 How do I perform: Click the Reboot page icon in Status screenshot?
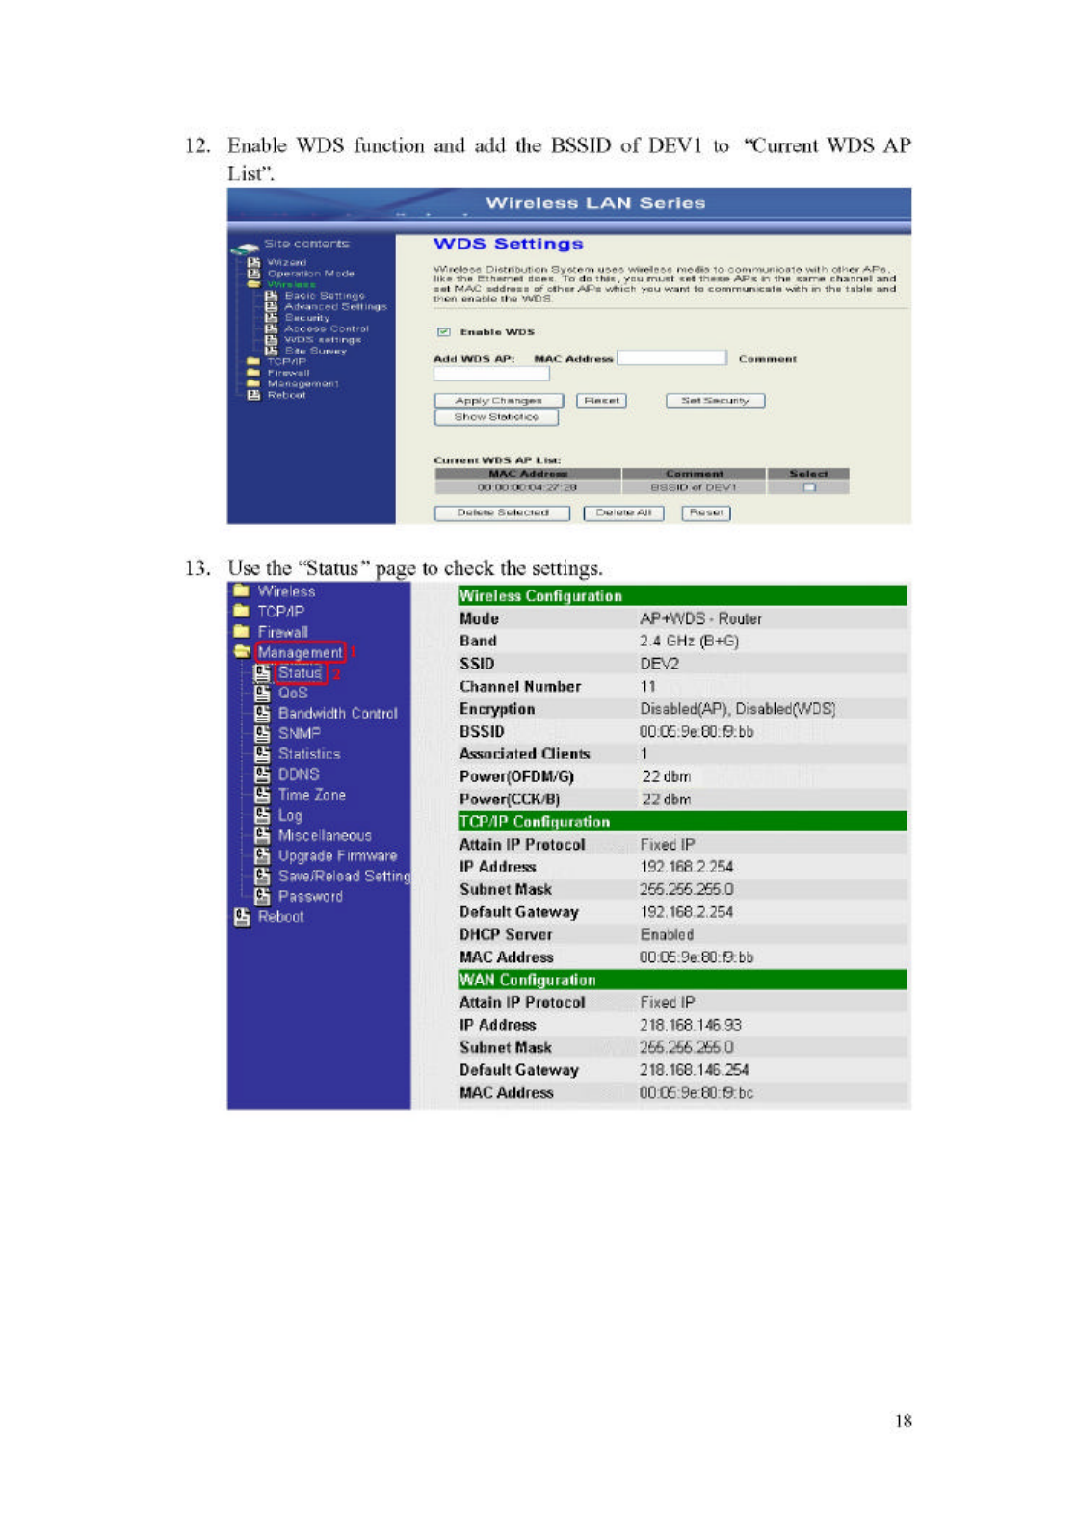(x=242, y=917)
